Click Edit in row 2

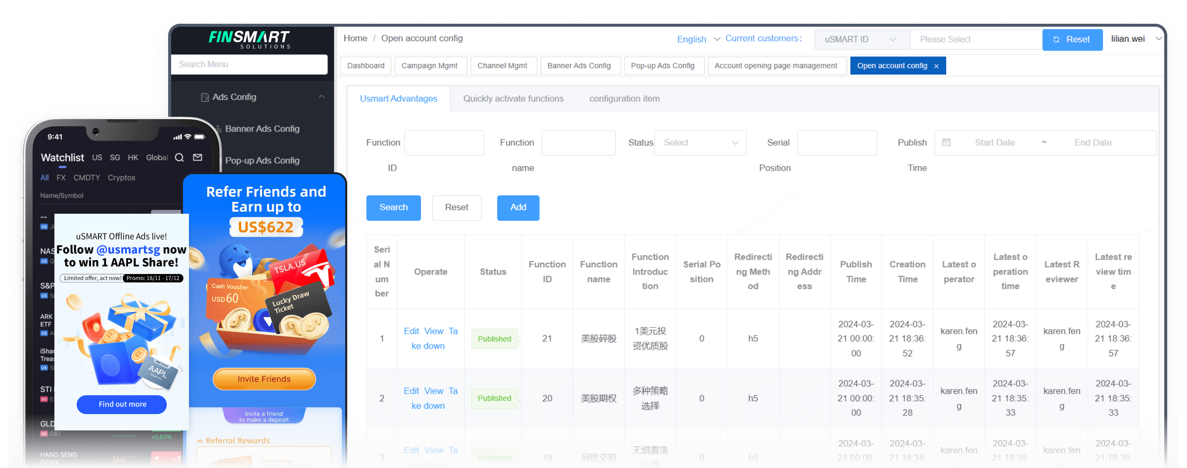(411, 391)
